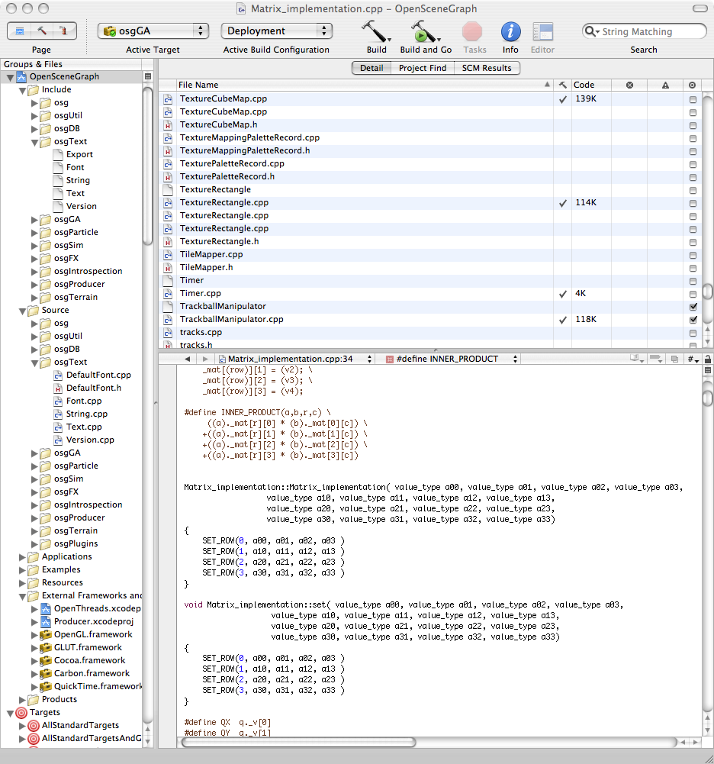
Task: Open the Deployment build configuration dropdown
Action: [277, 31]
